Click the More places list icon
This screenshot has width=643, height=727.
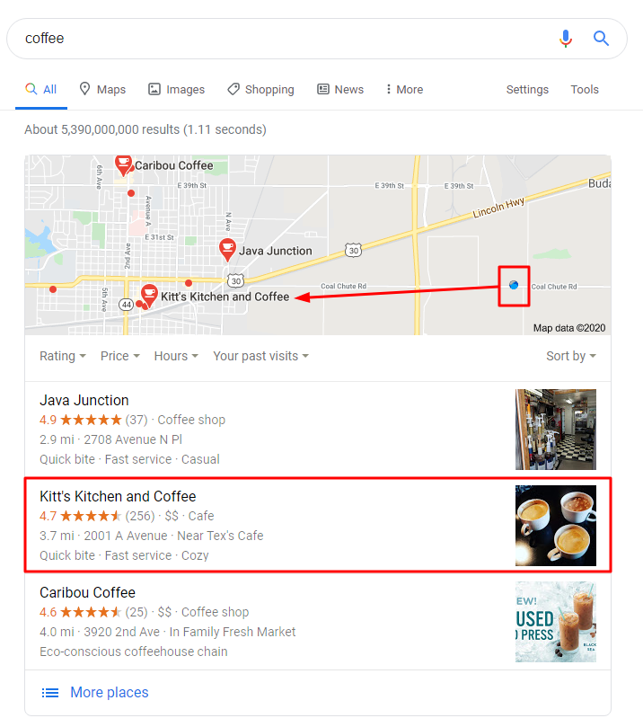click(50, 693)
